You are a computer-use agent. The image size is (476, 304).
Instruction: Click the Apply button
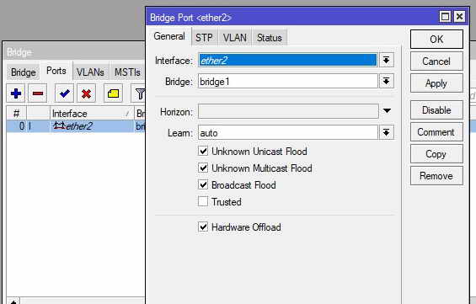pos(436,83)
